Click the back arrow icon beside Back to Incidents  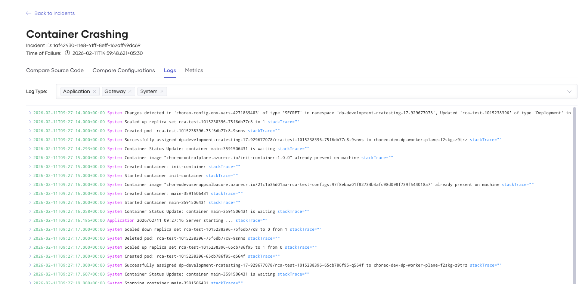coord(29,13)
